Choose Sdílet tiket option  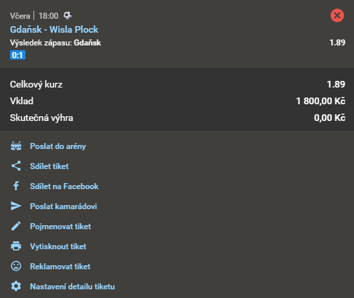pos(50,166)
